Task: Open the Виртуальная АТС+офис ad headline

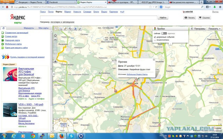Action: (x=26, y=72)
